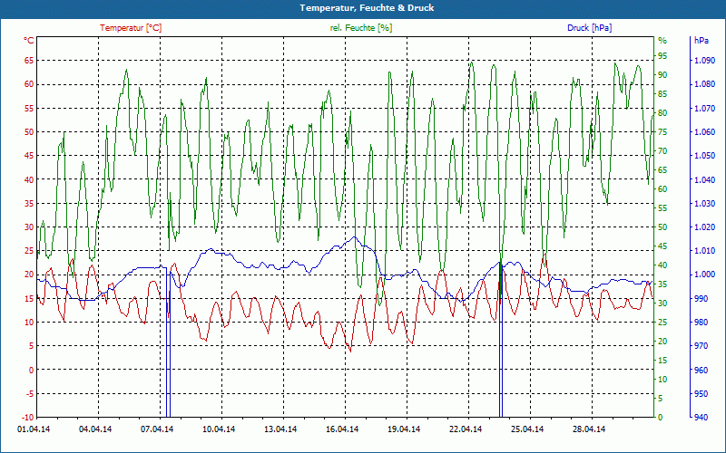Click the date label 07.04.14

coord(157,429)
